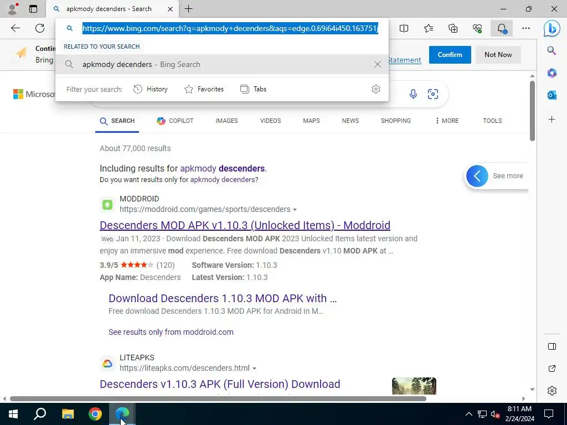
Task: Switch to the IMAGES tab
Action: [226, 121]
